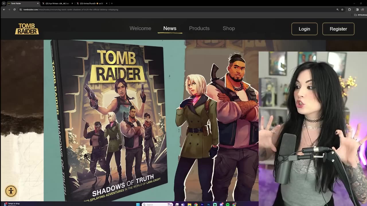The image size is (367, 206).
Task: Switch to the AimlessThund3r X tab
Action: tap(92, 3)
